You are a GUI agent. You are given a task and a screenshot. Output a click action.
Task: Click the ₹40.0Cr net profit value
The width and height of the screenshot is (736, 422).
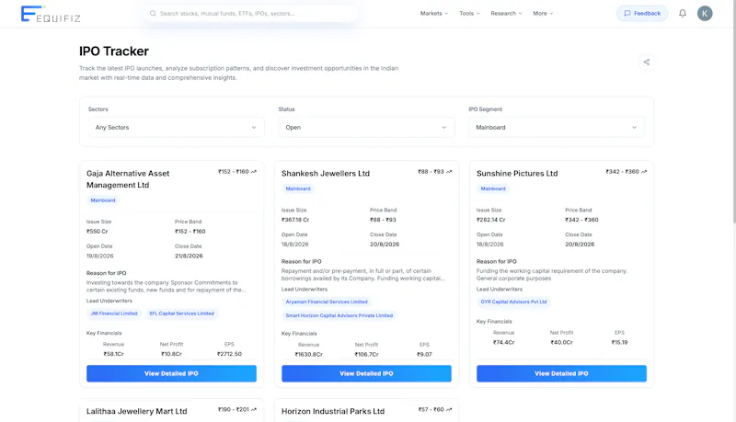pyautogui.click(x=561, y=342)
